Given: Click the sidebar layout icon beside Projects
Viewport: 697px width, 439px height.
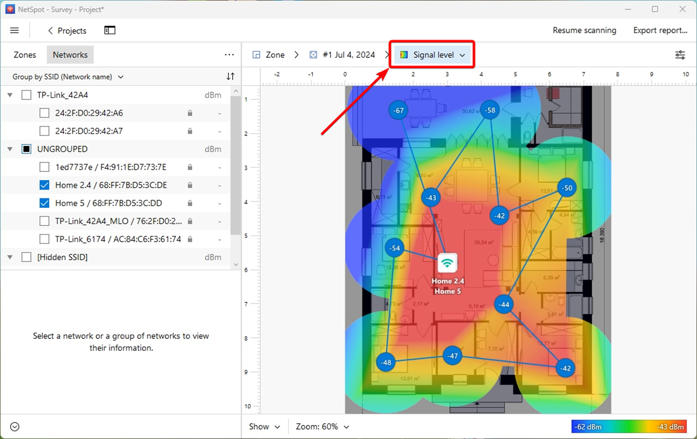Looking at the screenshot, I should click(x=110, y=30).
